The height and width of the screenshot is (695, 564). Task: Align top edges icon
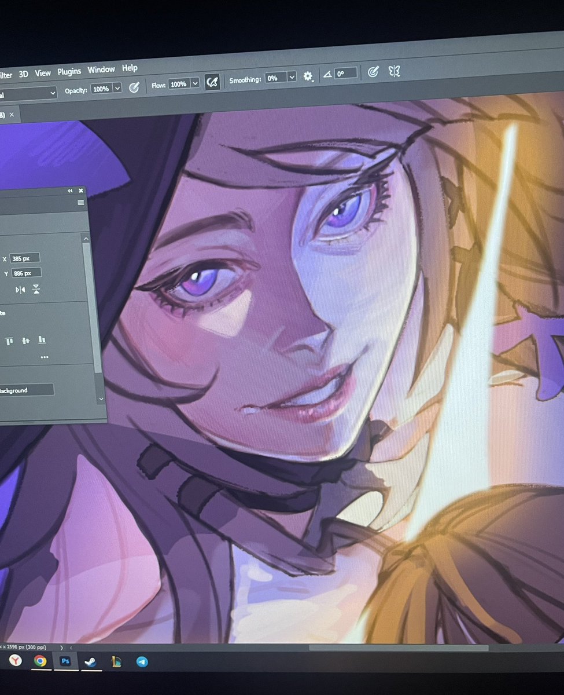click(9, 341)
